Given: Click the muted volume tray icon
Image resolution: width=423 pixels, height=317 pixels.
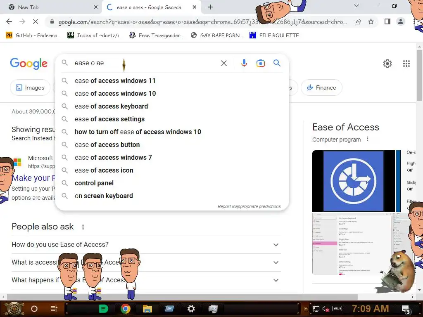Looking at the screenshot, I should [x=326, y=309].
